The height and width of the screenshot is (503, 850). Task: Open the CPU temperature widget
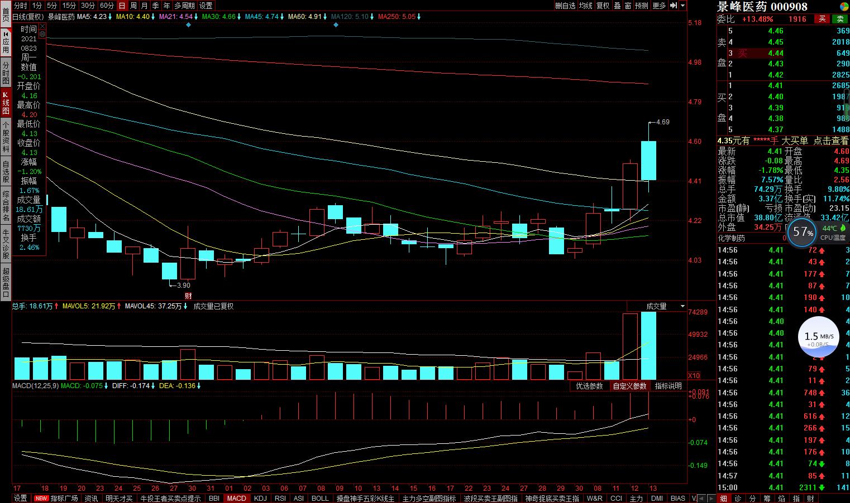[x=833, y=233]
